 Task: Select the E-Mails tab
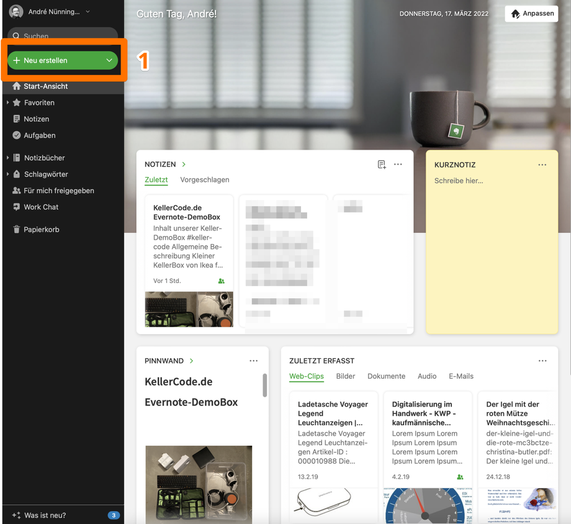(x=461, y=376)
